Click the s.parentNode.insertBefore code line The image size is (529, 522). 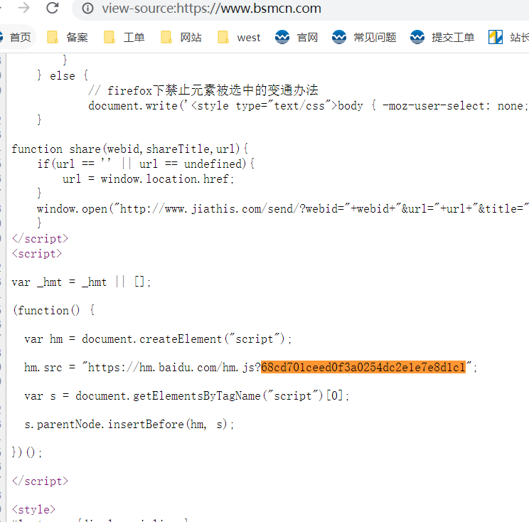coord(129,425)
